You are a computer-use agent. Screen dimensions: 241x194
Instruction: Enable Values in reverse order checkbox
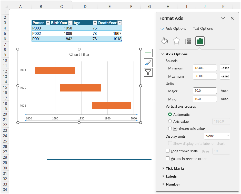[167, 158]
